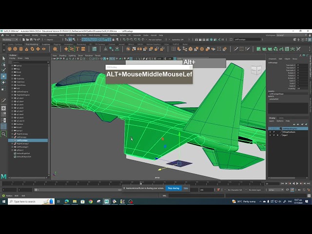
Task: Click the polygon plane shelf icon
Action: coord(38,49)
